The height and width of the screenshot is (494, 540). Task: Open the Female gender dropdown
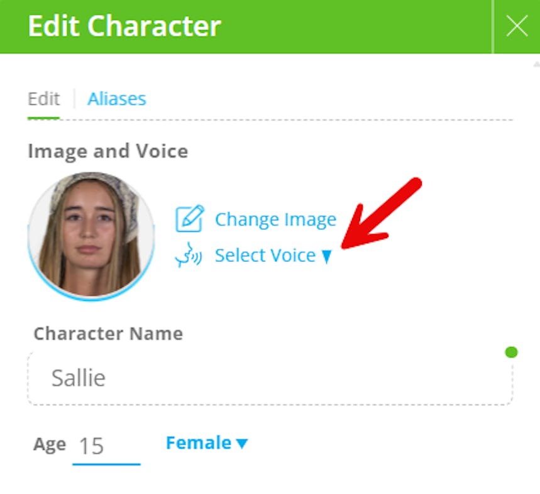click(198, 443)
